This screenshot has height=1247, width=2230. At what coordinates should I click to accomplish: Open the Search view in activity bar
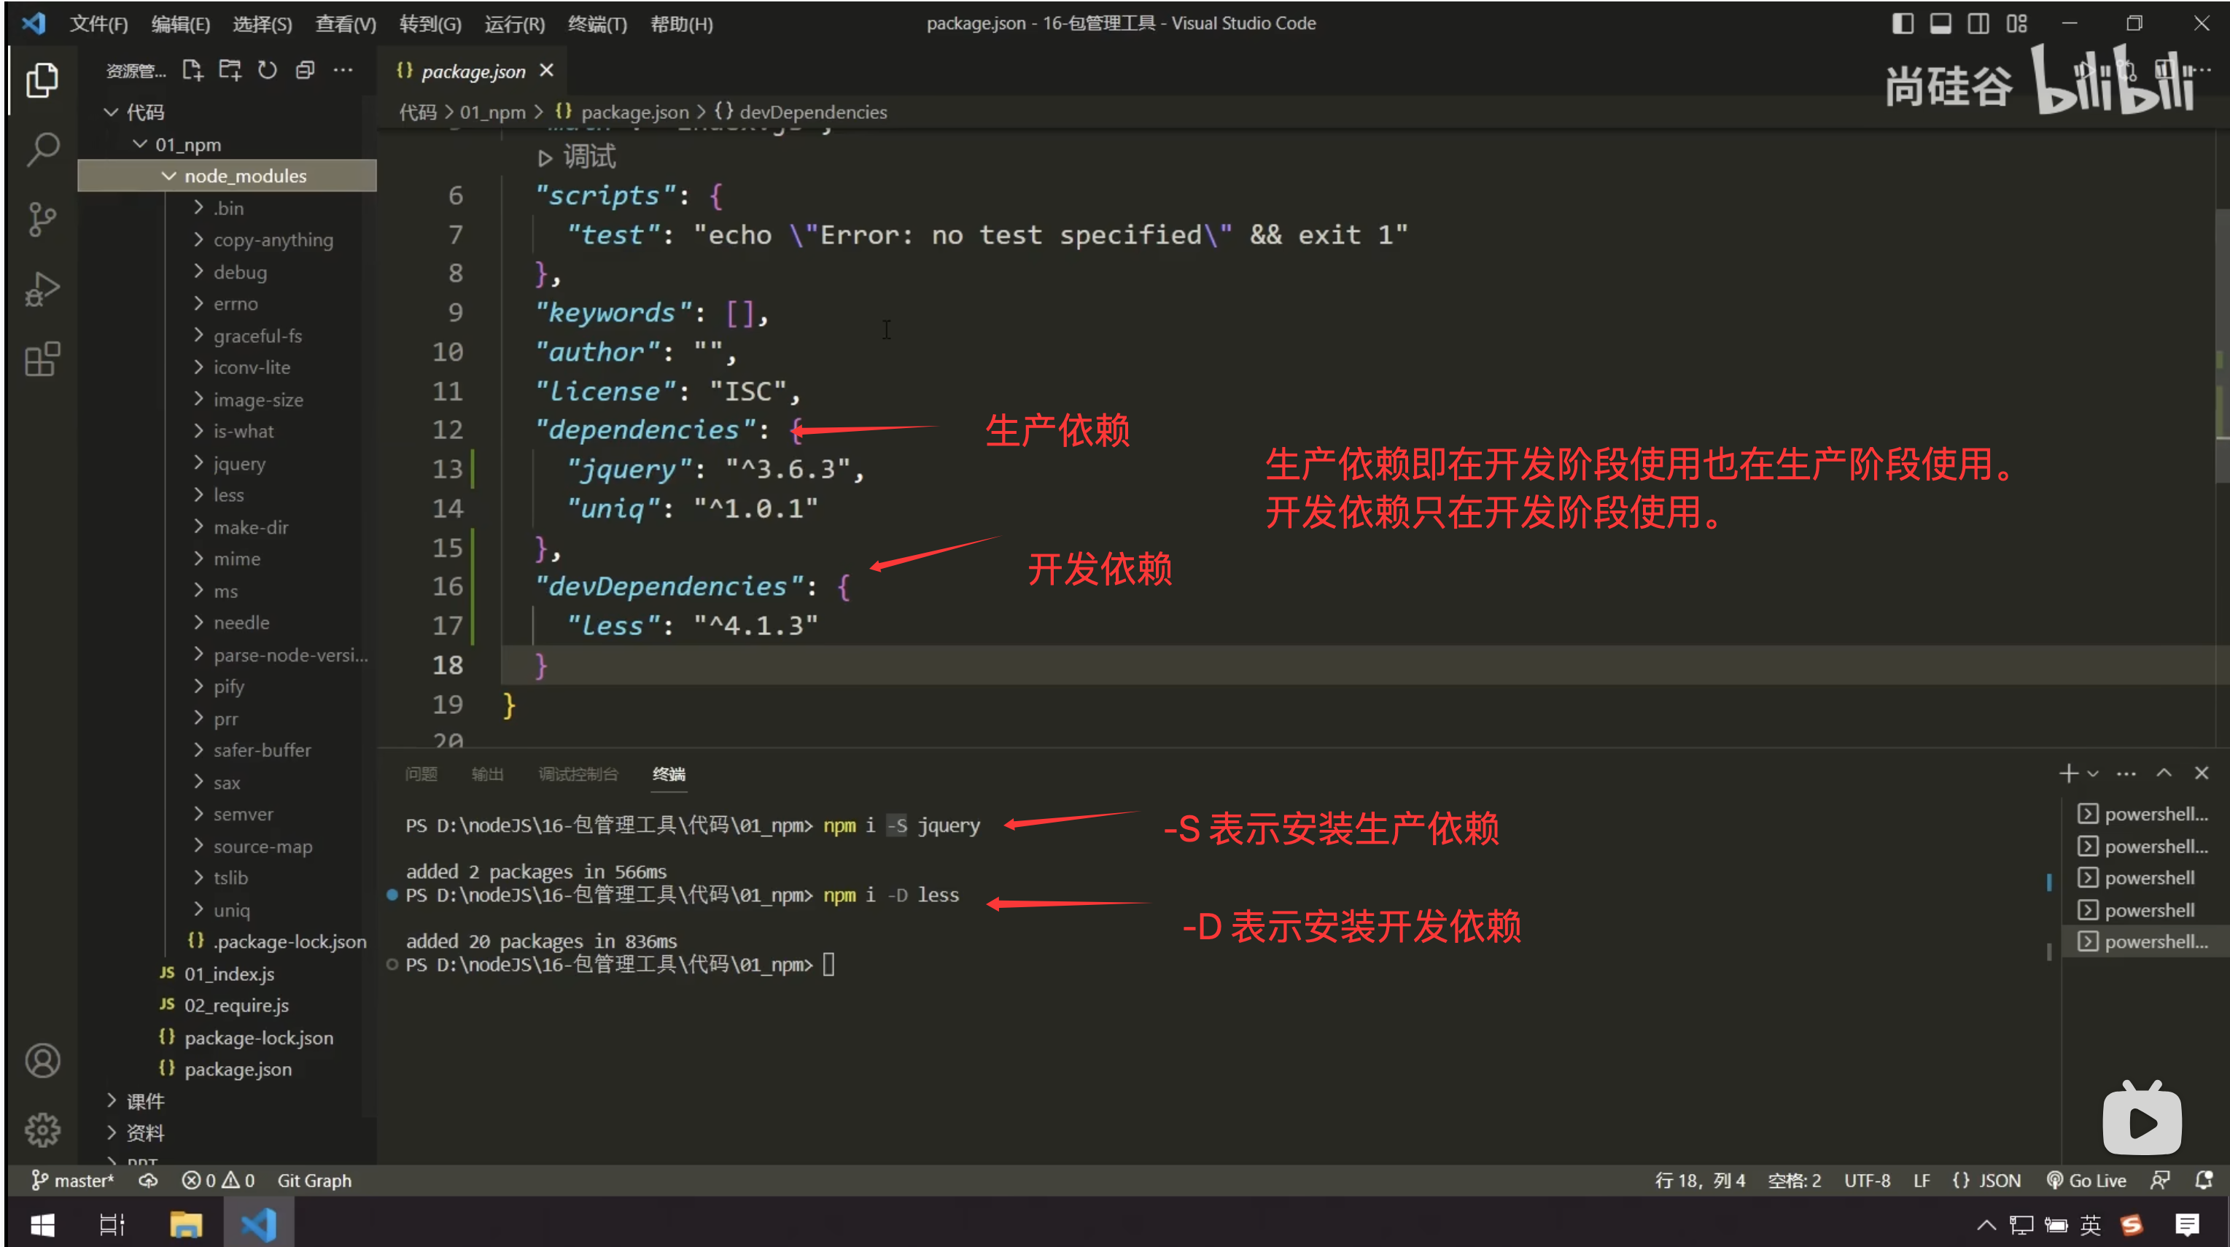(x=42, y=149)
